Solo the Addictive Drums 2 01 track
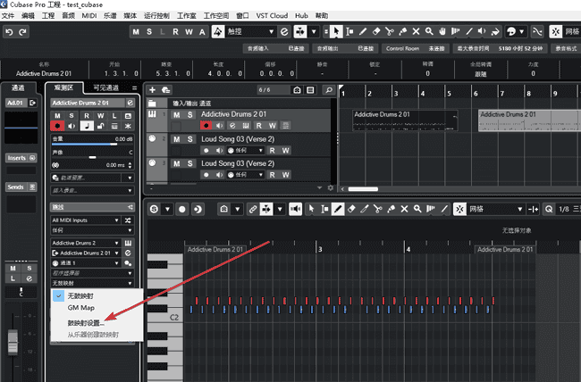581x382 pixels. pyautogui.click(x=190, y=115)
